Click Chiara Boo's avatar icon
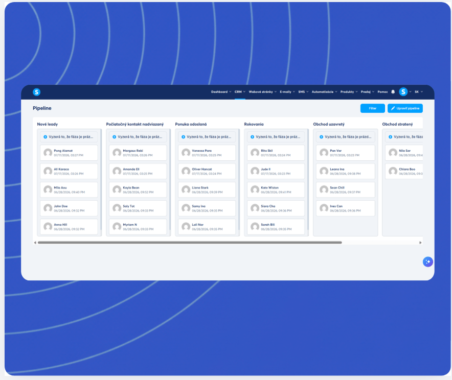This screenshot has width=452, height=380. pyautogui.click(x=393, y=171)
